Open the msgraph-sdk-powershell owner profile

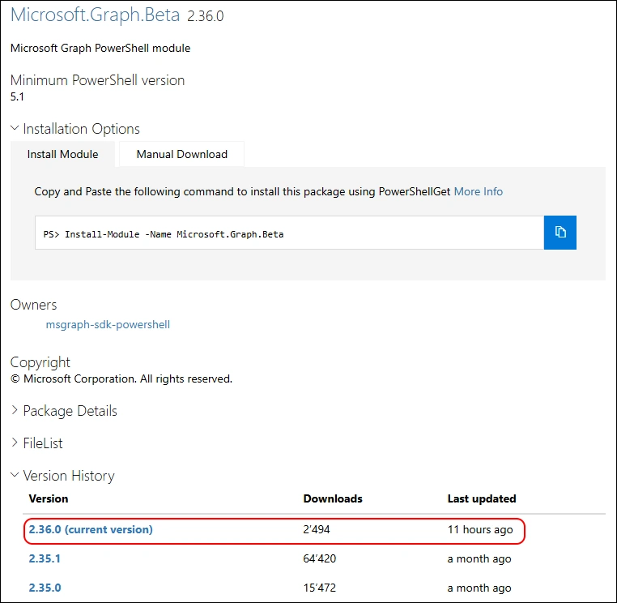108,324
